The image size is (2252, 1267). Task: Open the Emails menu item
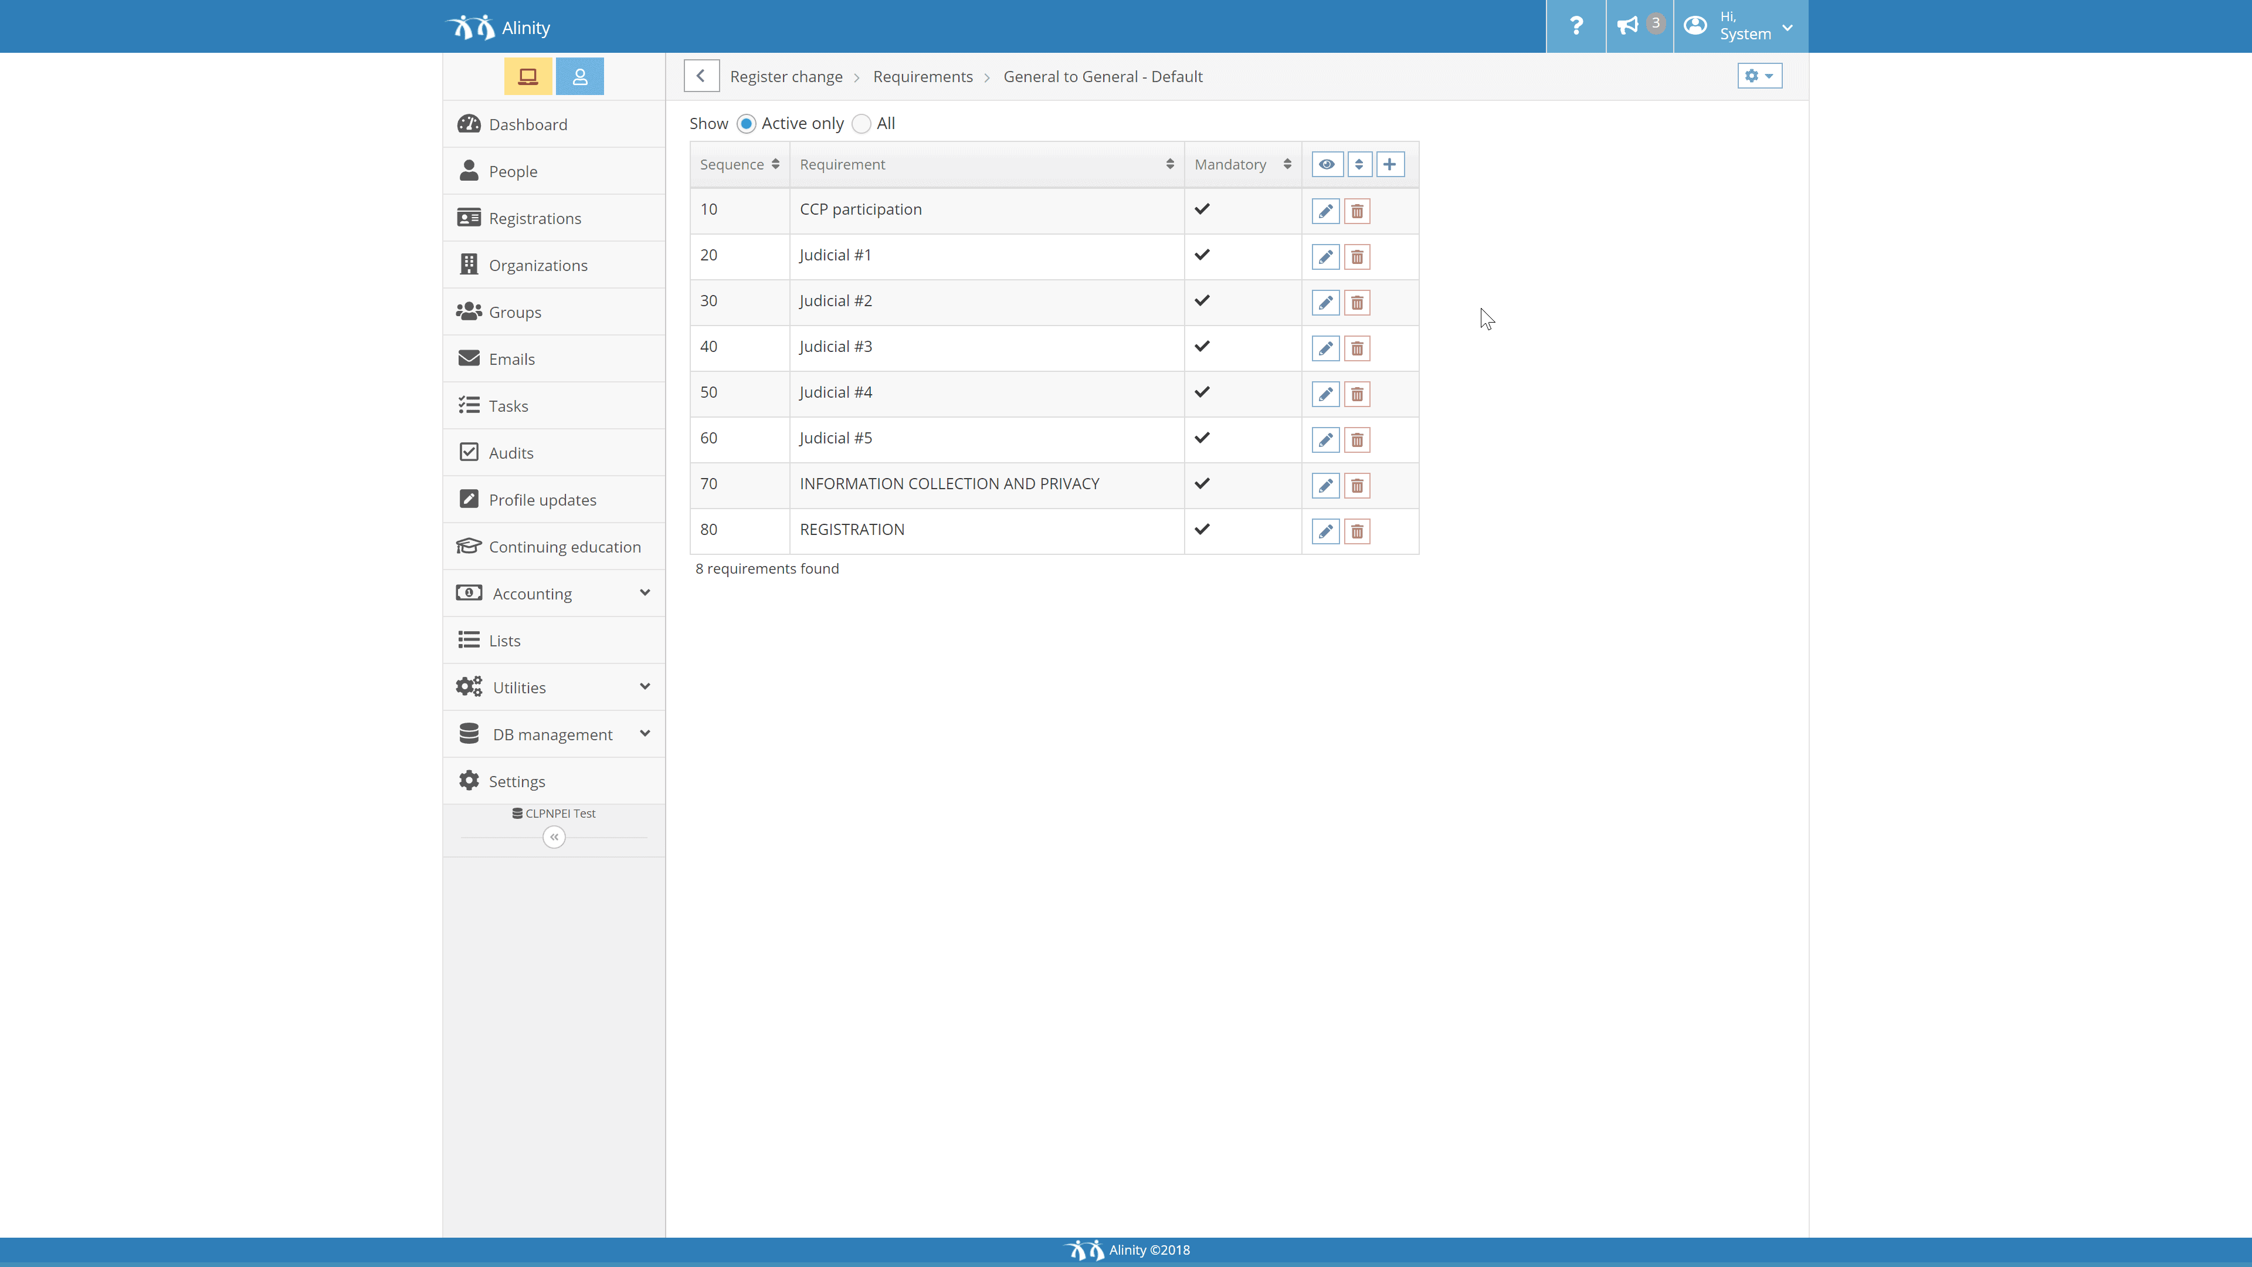pyautogui.click(x=554, y=360)
